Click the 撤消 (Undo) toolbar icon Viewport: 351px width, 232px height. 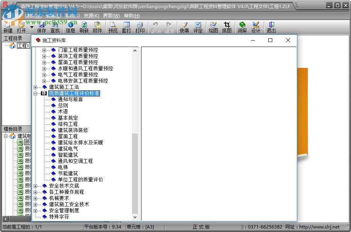(x=156, y=27)
